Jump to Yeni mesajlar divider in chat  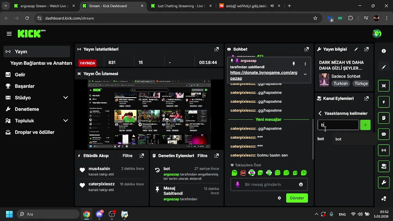coord(268,119)
